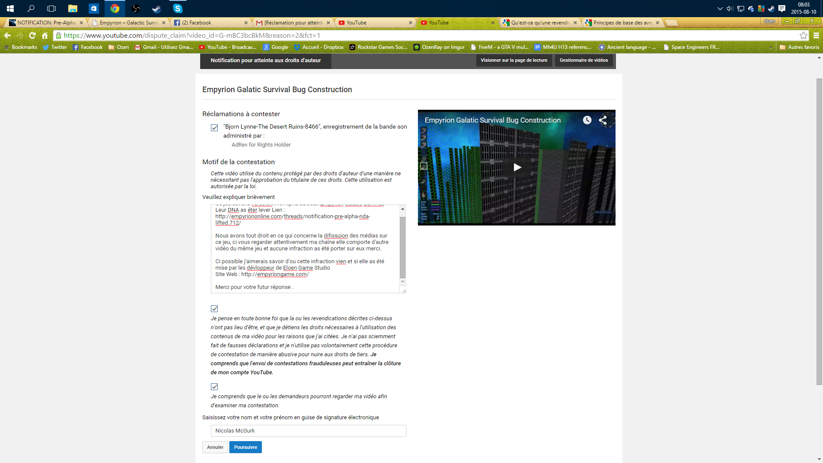Click the Watch Later clock icon
This screenshot has height=463, width=823.
pyautogui.click(x=587, y=120)
